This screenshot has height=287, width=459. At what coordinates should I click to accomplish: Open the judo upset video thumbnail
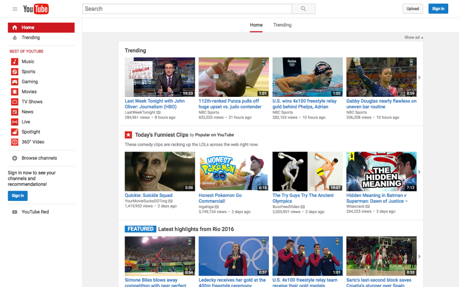[x=234, y=77]
